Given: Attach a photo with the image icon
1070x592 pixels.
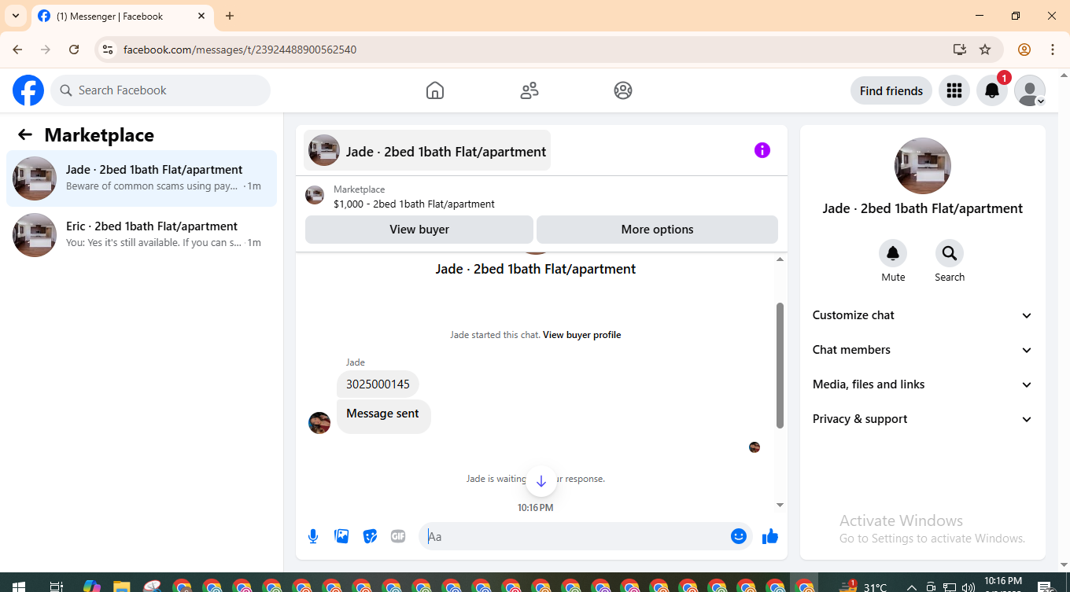Looking at the screenshot, I should pos(341,536).
